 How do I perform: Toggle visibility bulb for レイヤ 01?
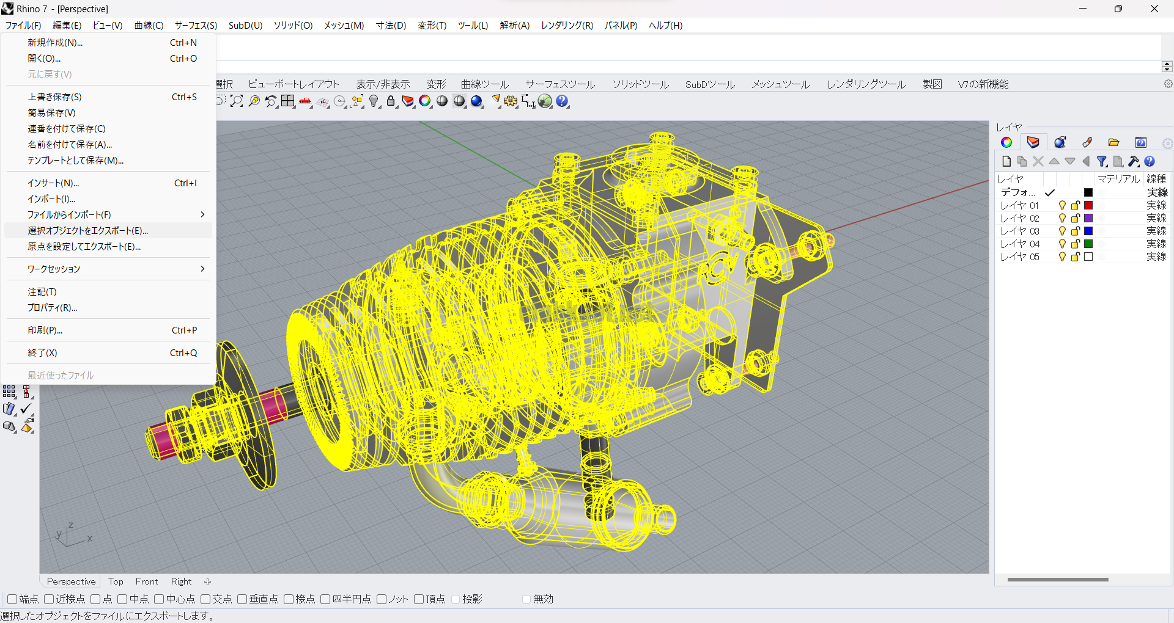[1062, 206]
